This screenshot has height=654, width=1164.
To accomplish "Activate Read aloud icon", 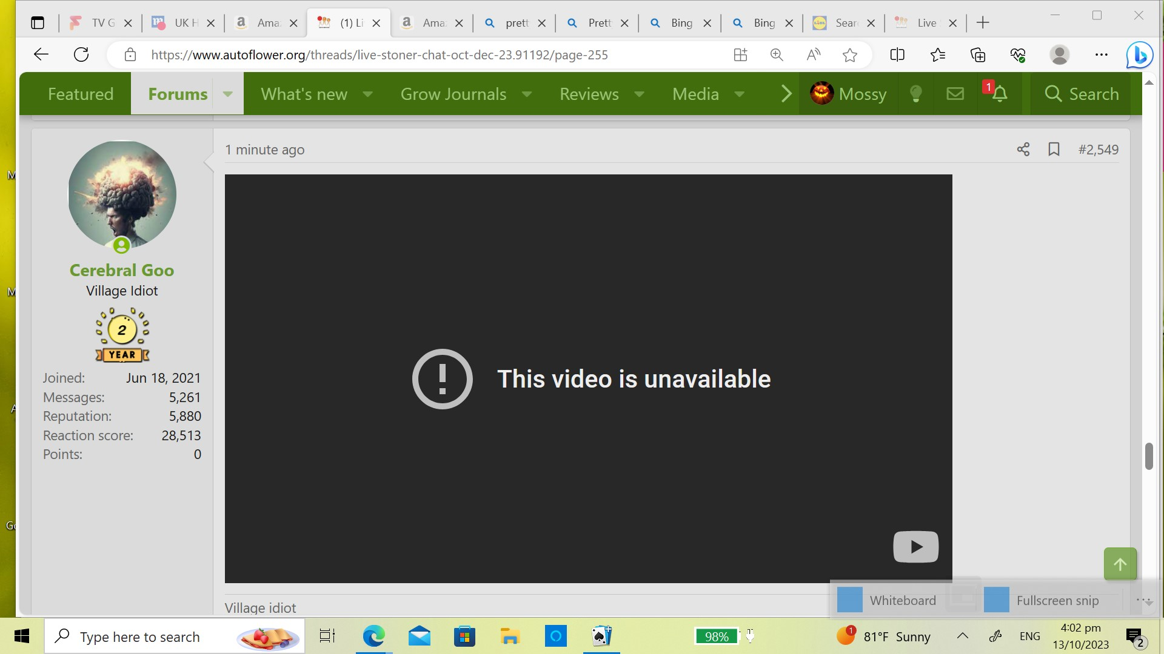I will (814, 55).
